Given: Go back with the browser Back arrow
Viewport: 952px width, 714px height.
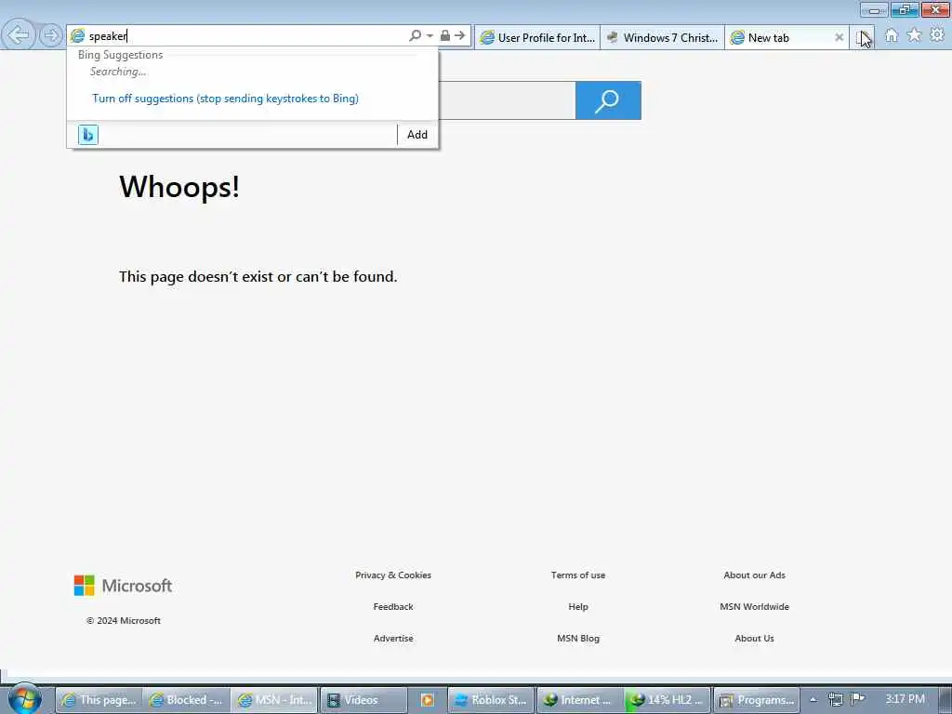Looking at the screenshot, I should [x=19, y=35].
